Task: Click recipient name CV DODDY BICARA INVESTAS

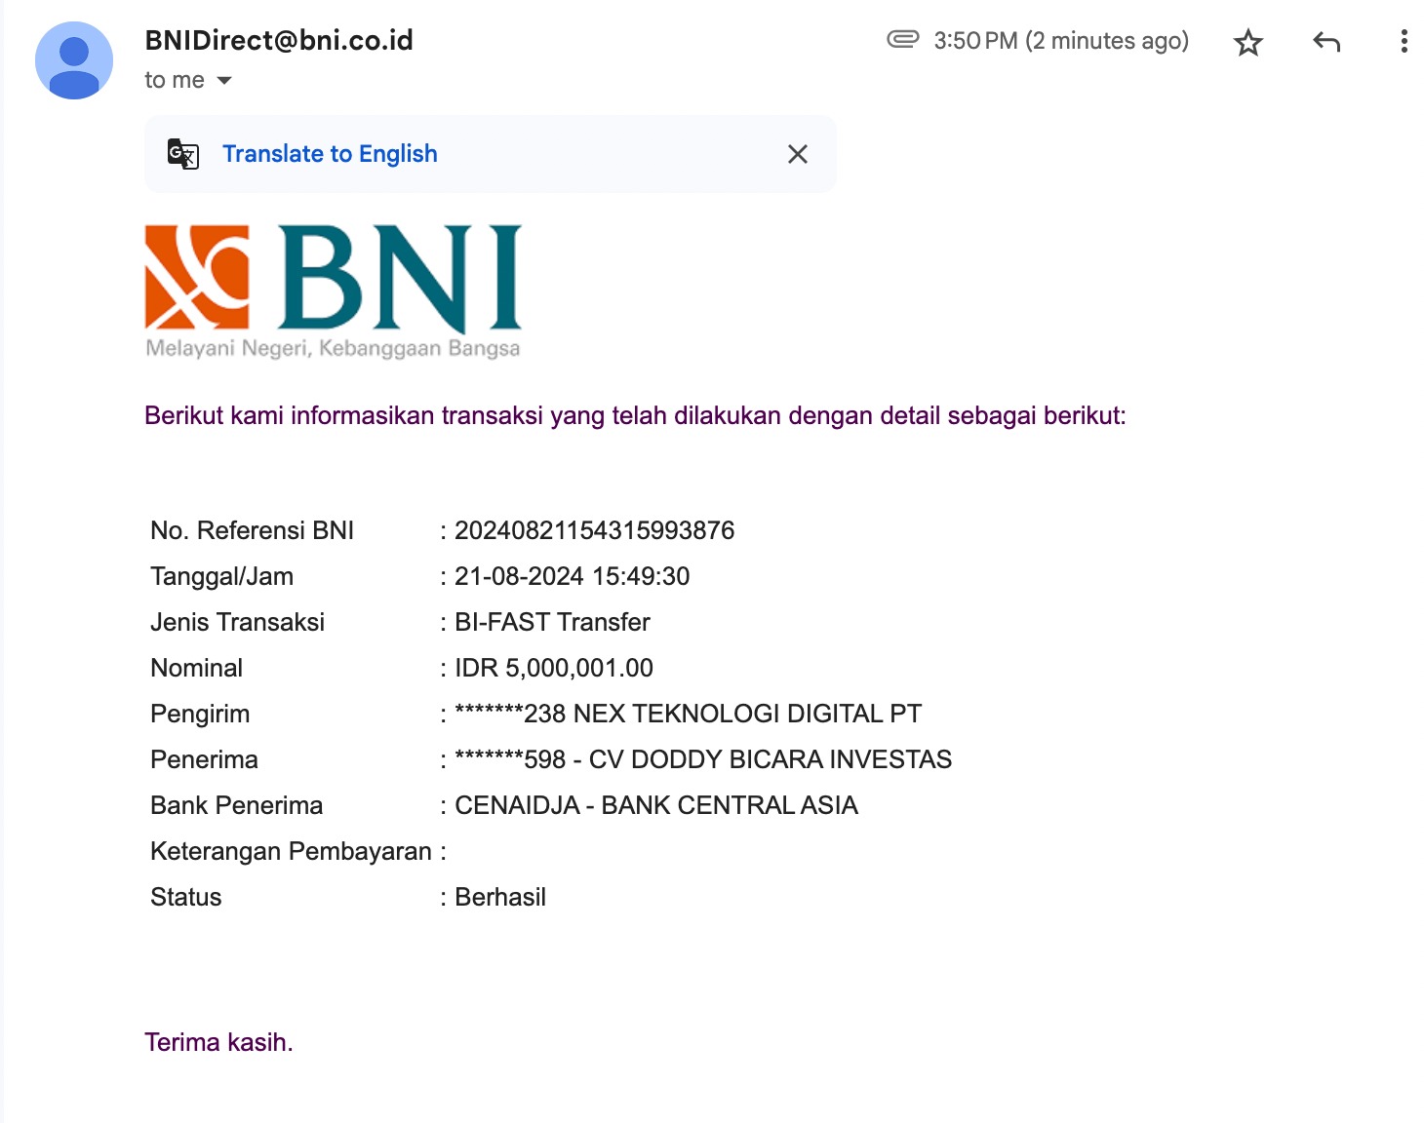Action: click(x=770, y=759)
